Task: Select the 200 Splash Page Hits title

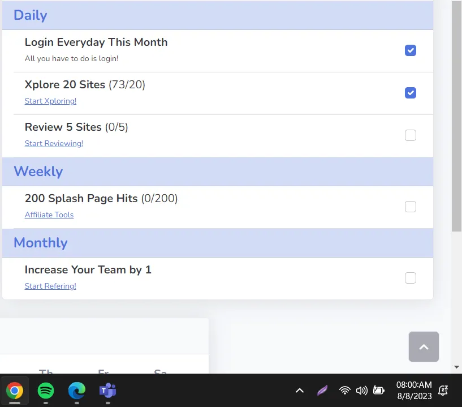Action: [81, 199]
